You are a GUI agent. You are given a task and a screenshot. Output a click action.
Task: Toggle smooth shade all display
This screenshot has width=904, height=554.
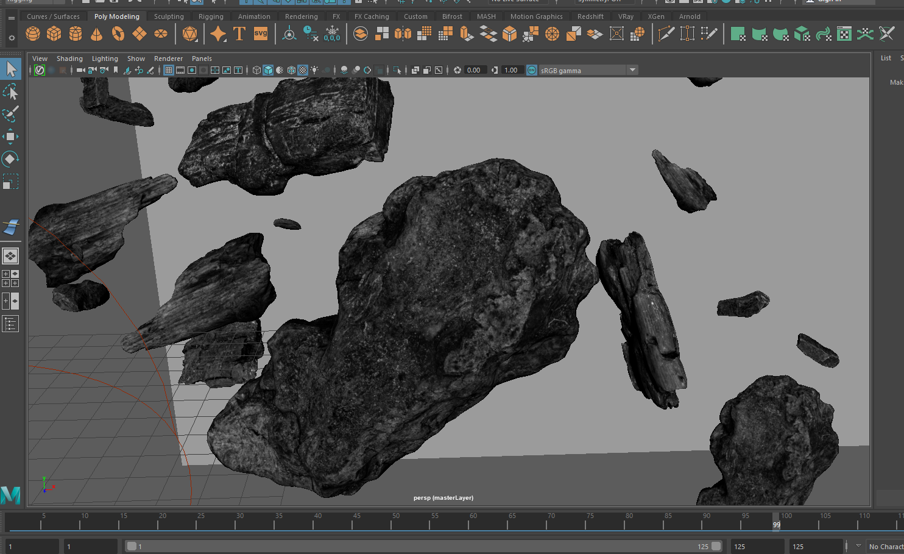[268, 70]
